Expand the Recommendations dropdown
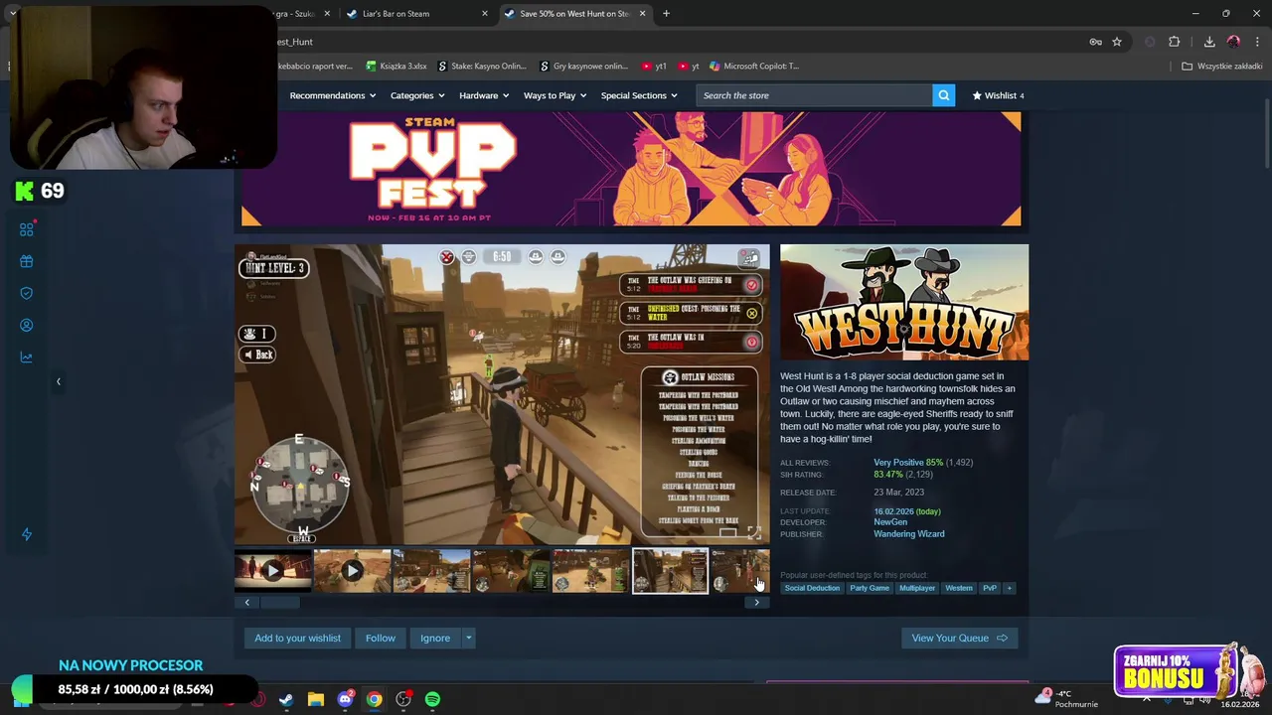The width and height of the screenshot is (1272, 715). pos(333,95)
